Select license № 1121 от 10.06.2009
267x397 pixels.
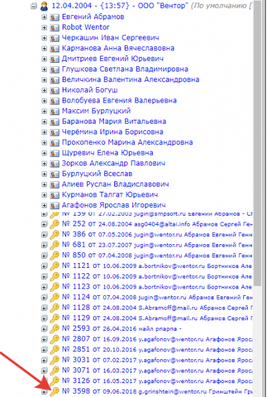[x=157, y=265]
